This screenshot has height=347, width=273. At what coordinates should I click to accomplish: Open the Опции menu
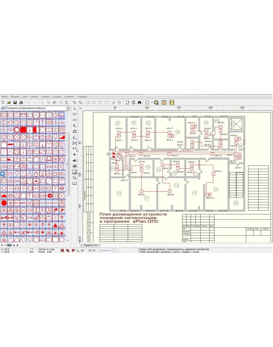tap(57, 96)
